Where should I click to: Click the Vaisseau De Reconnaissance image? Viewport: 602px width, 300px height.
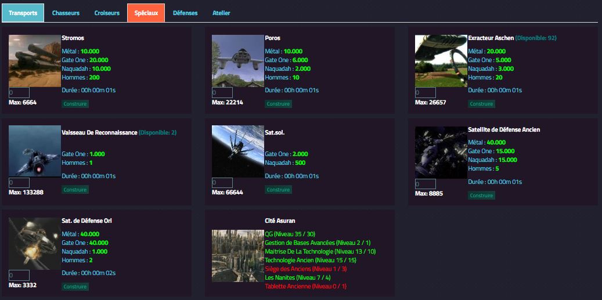(x=35, y=152)
